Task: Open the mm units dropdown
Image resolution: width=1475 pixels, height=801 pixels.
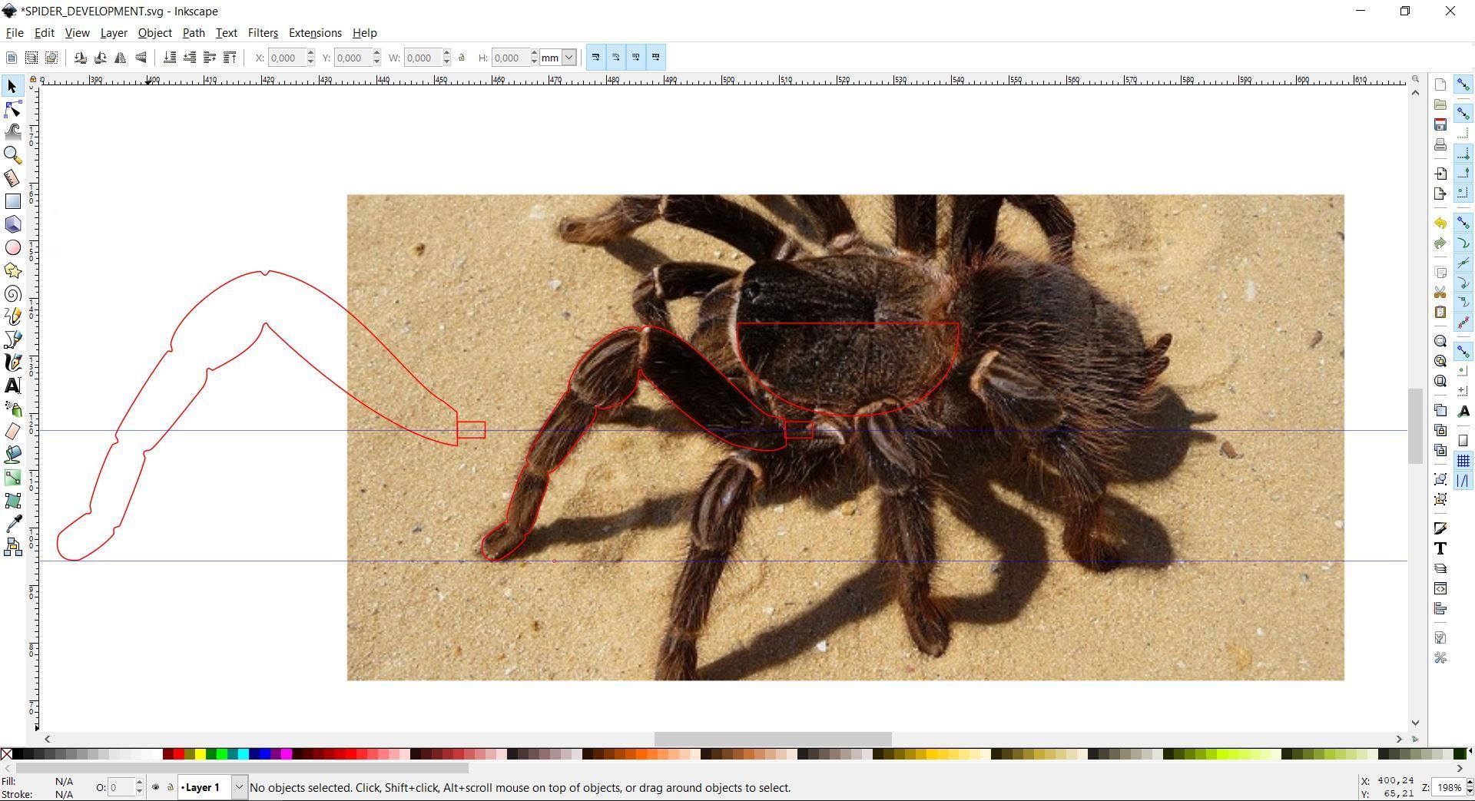Action: [568, 58]
